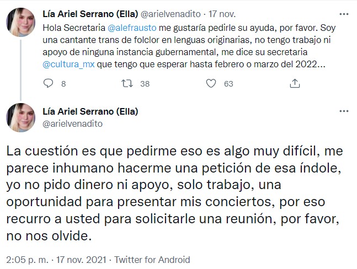Click the second tweet's profile avatar
The height and width of the screenshot is (269, 357).
[22, 117]
